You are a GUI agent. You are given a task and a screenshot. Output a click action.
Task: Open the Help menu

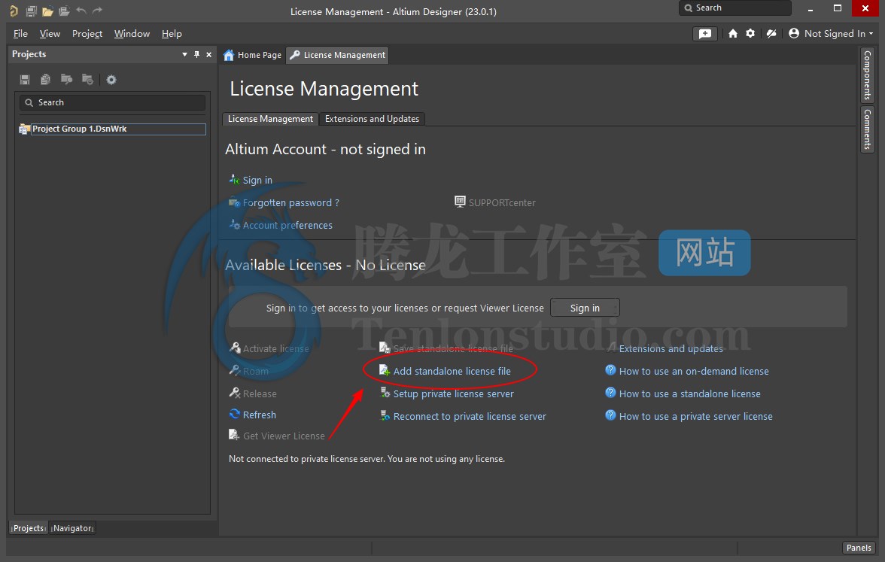172,34
